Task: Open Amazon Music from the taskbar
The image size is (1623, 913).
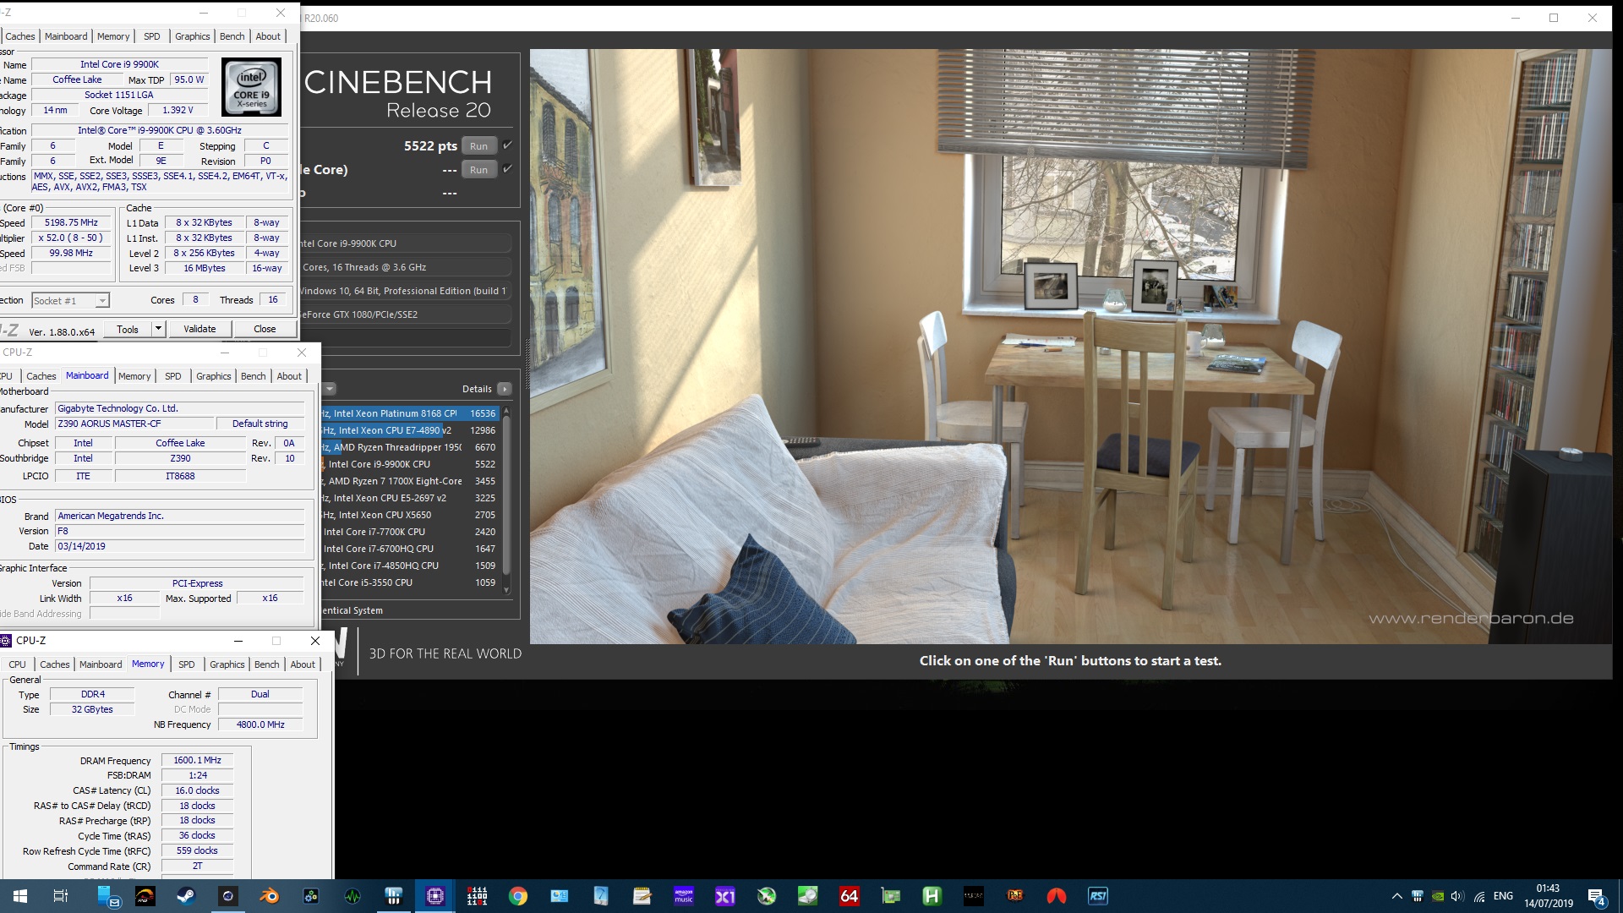Action: (x=684, y=896)
